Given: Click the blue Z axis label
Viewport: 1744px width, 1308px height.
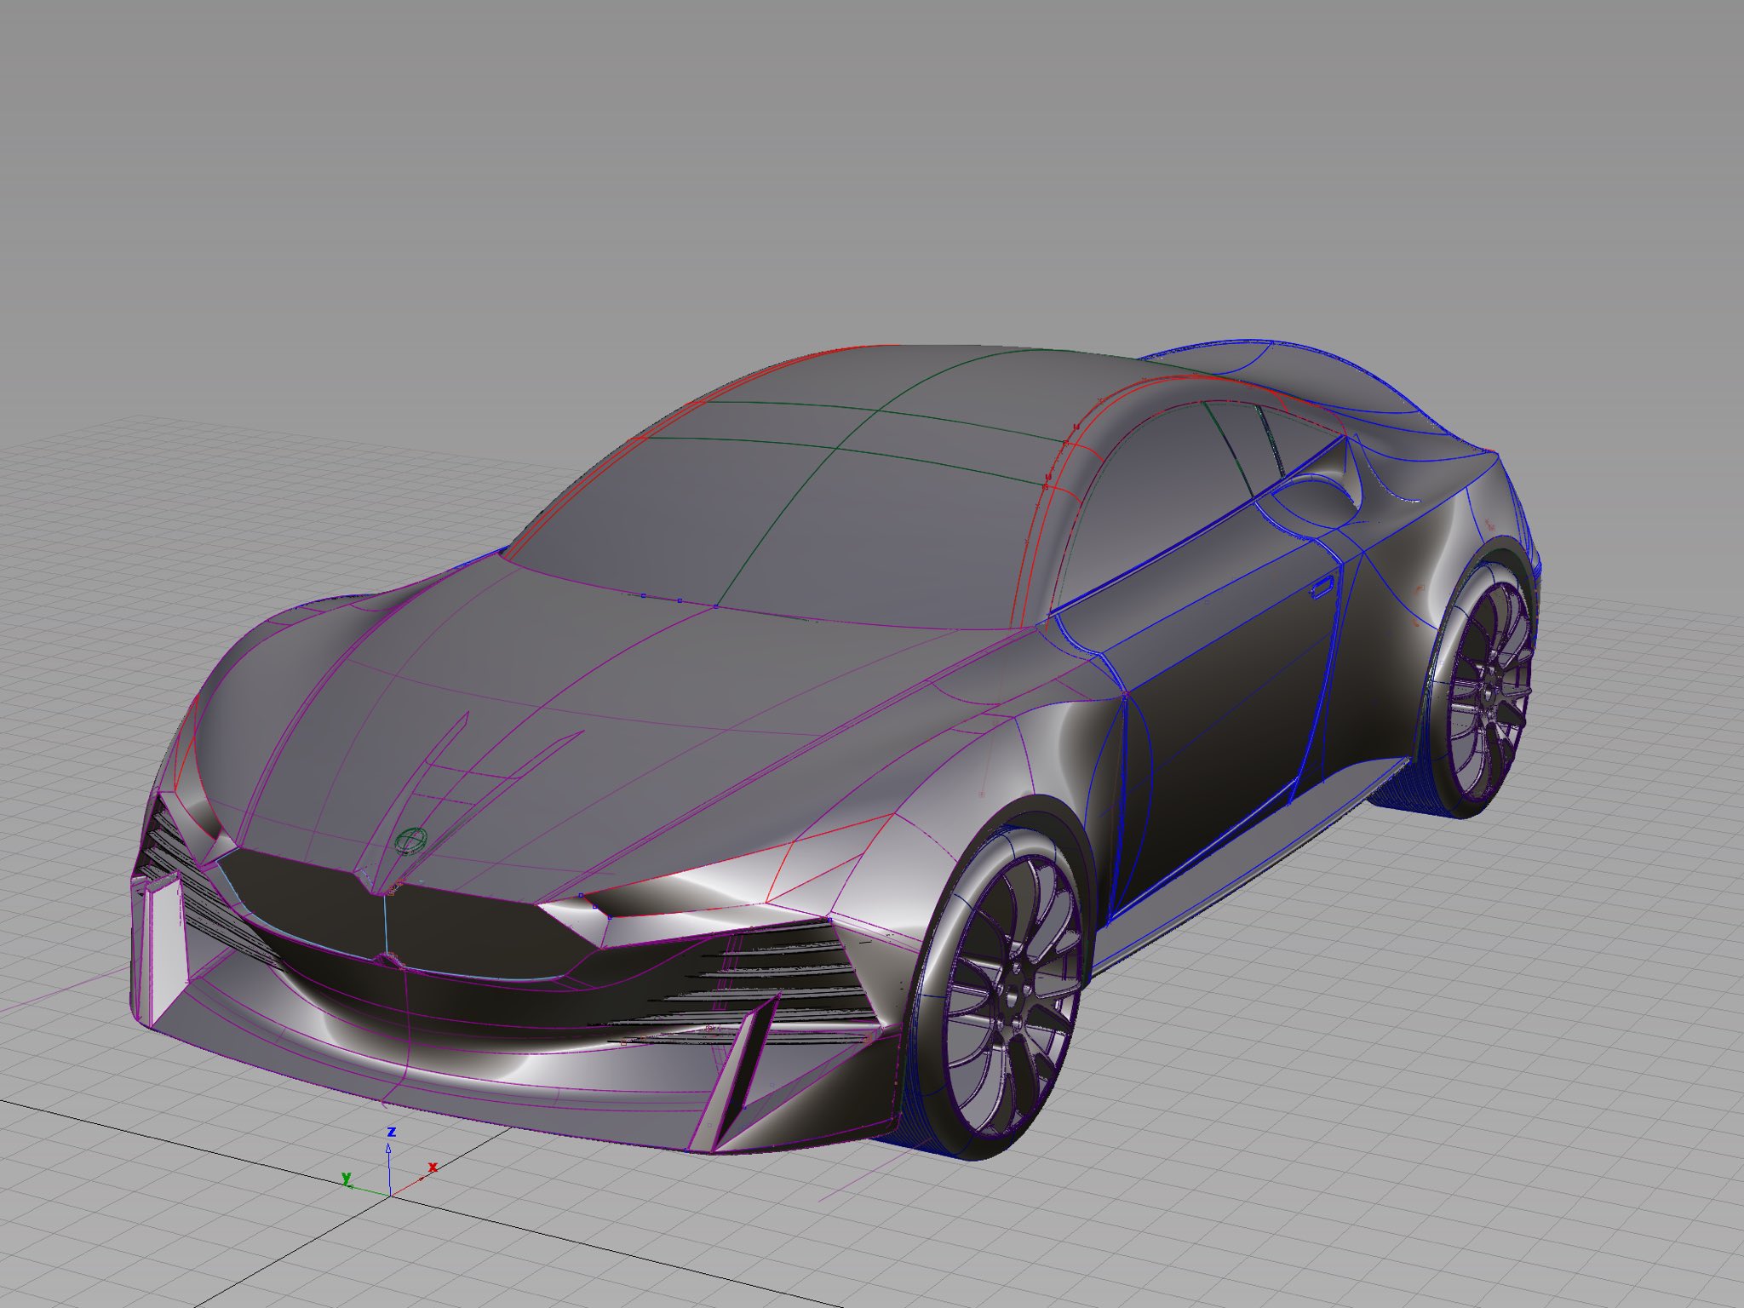Looking at the screenshot, I should 391,1132.
